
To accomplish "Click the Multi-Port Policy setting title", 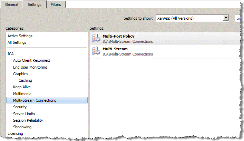I will [x=118, y=36].
